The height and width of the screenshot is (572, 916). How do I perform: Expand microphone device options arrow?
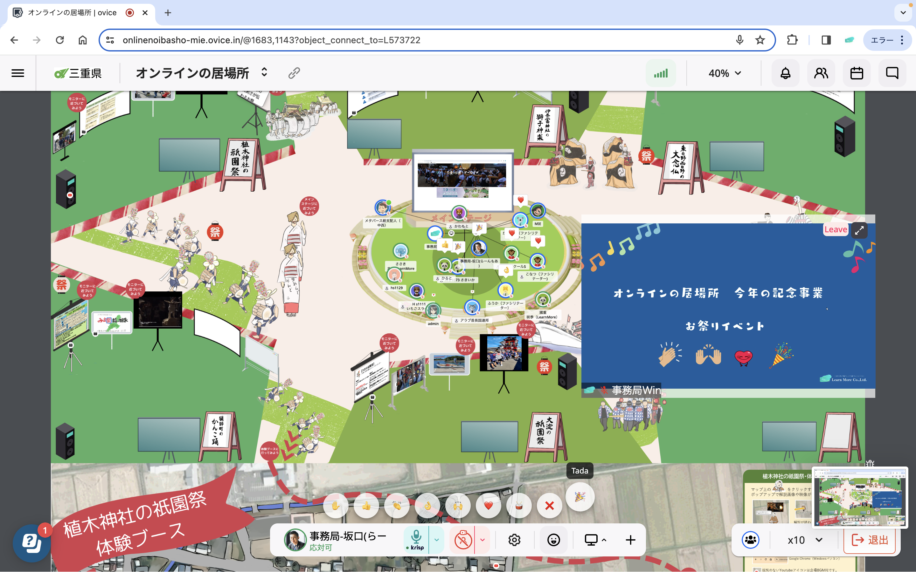436,540
